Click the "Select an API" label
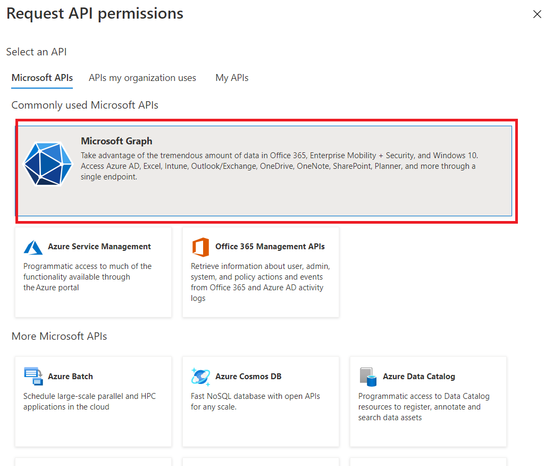The height and width of the screenshot is (466, 545). pos(37,52)
